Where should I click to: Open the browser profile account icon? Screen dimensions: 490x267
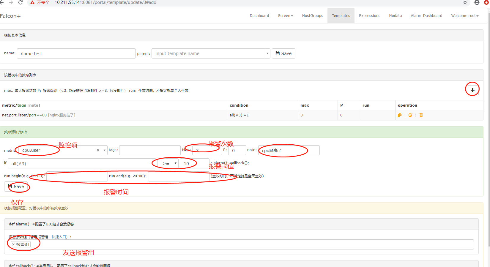[477, 3]
